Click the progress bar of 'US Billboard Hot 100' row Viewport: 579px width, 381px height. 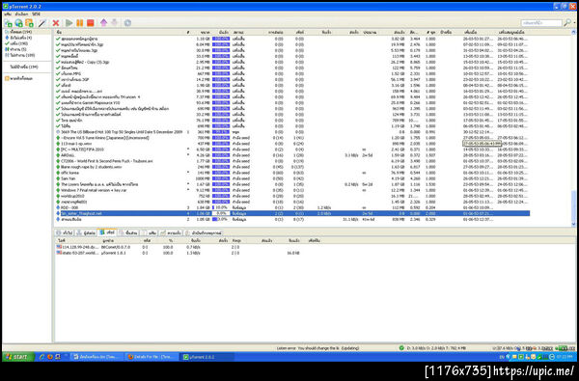click(x=221, y=132)
